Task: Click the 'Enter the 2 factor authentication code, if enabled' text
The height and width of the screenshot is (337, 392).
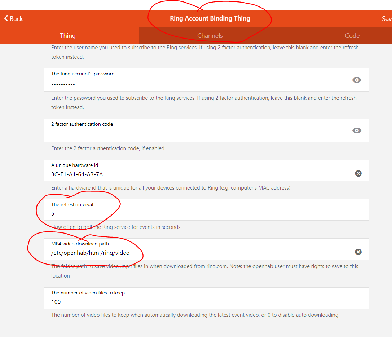Action: [x=108, y=148]
